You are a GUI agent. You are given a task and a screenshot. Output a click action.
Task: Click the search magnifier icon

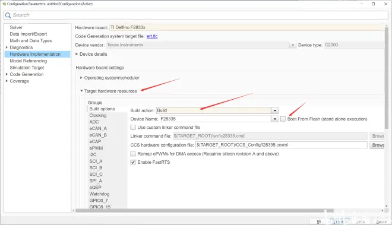(x=8, y=15)
